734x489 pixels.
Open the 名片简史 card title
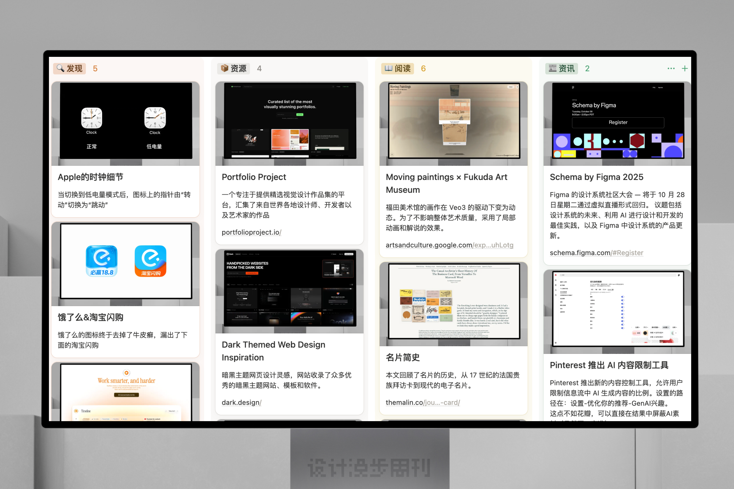point(402,357)
